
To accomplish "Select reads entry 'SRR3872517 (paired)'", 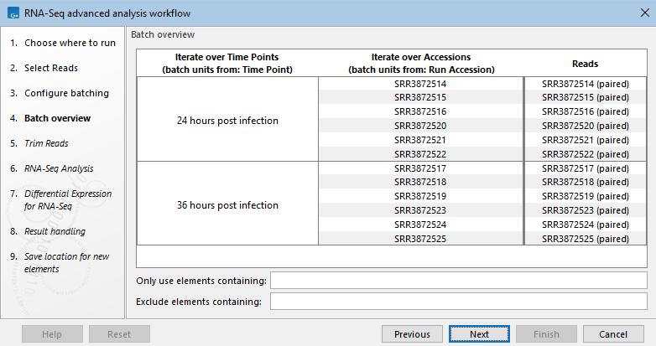I will 586,168.
